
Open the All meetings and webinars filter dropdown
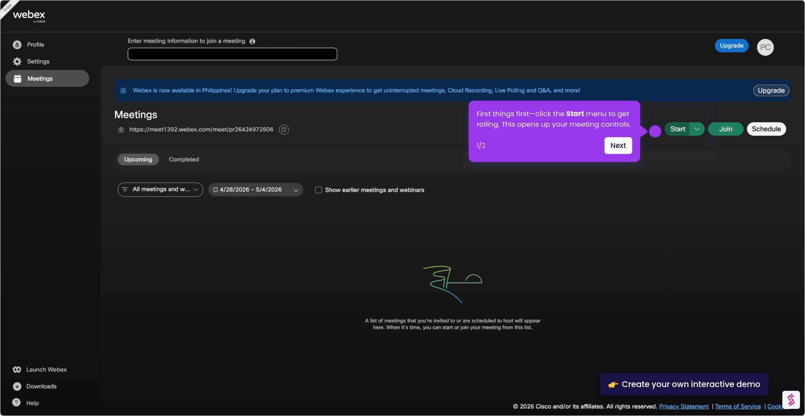tap(160, 190)
